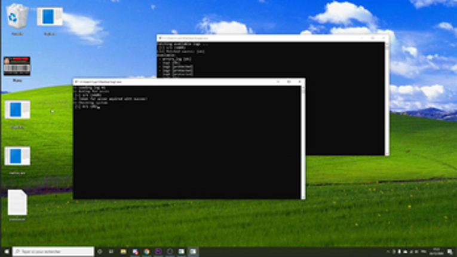Select the exe icon beside the Recycle Bin
The width and height of the screenshot is (457, 257).
point(50,20)
